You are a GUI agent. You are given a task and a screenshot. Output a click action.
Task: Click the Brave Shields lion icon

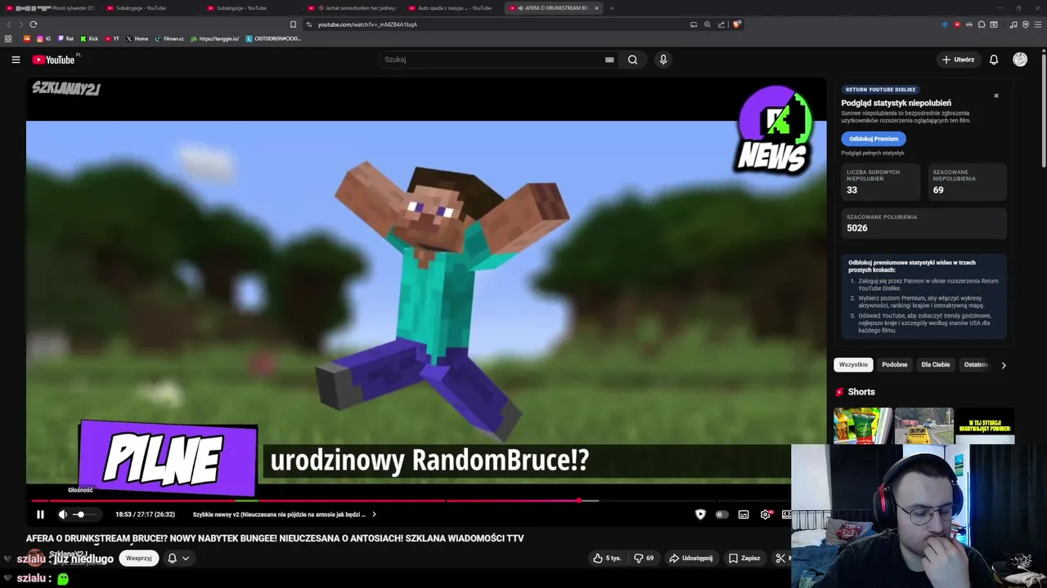tap(737, 24)
